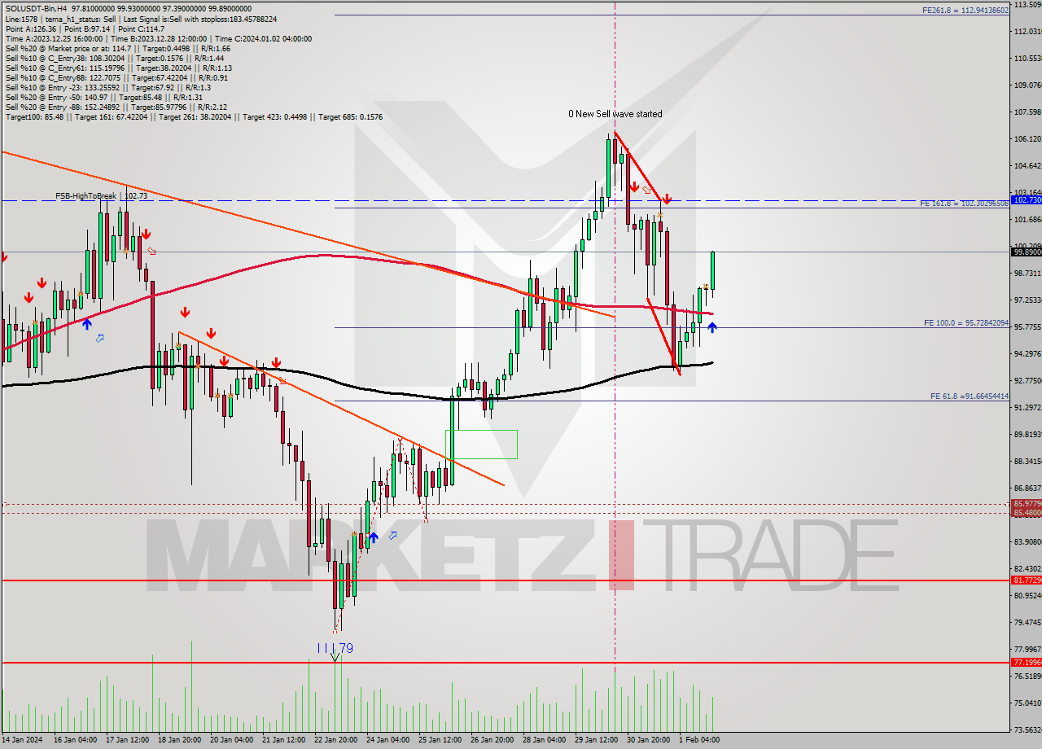Click blue buy arrow beside FE 100.0 line
This screenshot has height=749, width=1042.
click(x=712, y=327)
